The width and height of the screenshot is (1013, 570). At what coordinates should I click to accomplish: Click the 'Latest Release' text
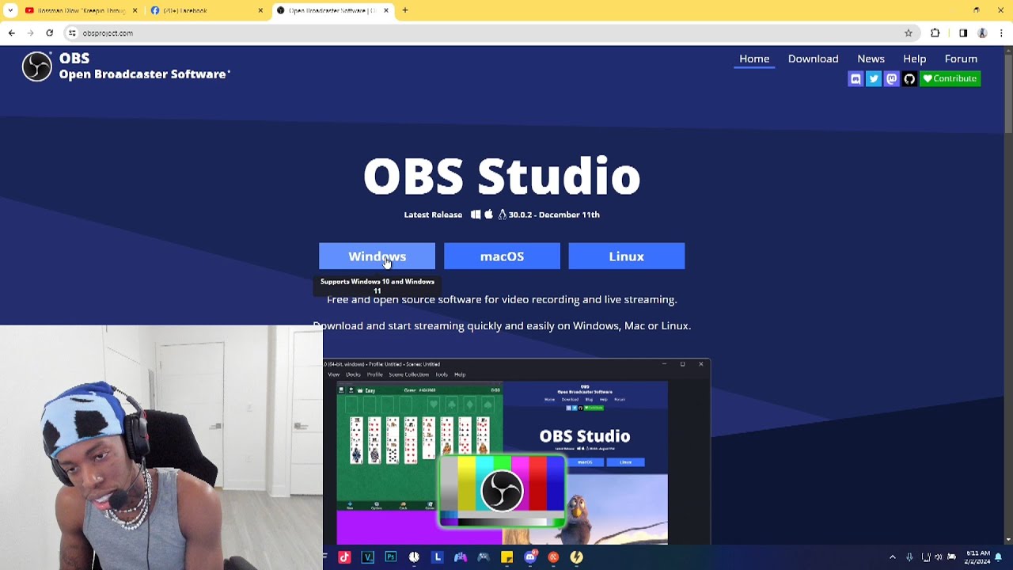(433, 215)
